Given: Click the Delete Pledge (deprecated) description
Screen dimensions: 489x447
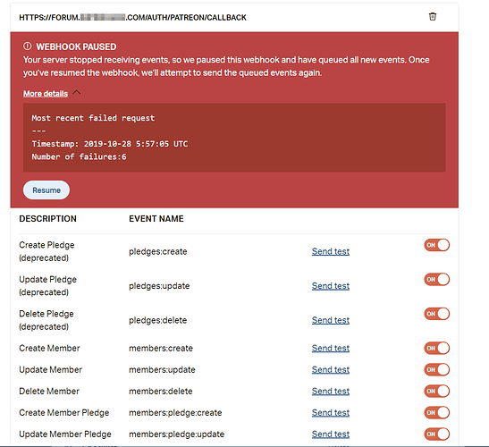Looking at the screenshot, I should click(46, 320).
